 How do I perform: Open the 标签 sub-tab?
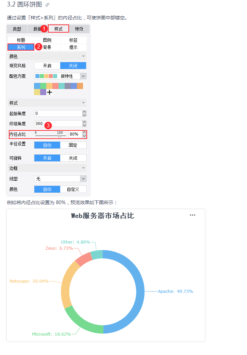point(73,40)
